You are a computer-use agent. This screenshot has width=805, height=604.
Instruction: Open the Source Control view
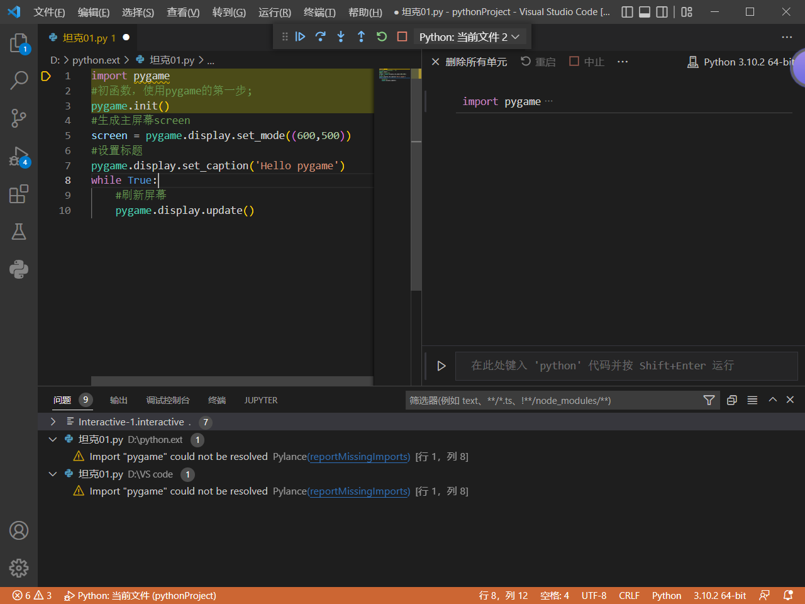click(x=19, y=118)
